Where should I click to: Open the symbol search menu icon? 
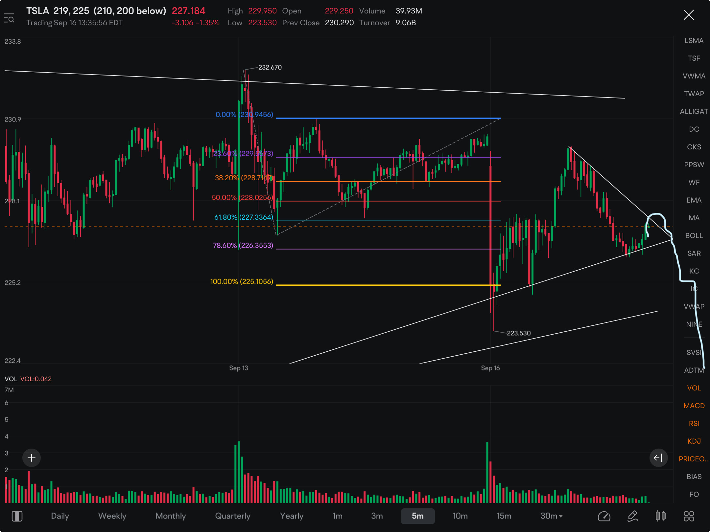[x=9, y=18]
